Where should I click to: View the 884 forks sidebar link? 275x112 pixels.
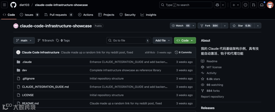pyautogui.click(x=210, y=91)
